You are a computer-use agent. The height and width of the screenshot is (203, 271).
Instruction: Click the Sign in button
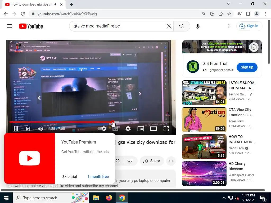[x=249, y=26]
